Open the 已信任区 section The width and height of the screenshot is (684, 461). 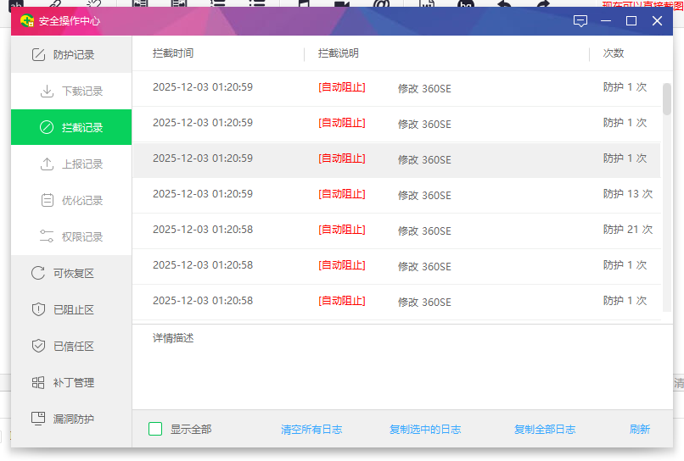pyautogui.click(x=73, y=346)
